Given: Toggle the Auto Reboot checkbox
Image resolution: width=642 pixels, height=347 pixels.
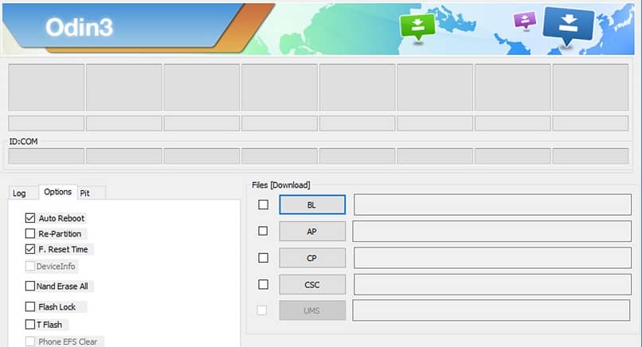Looking at the screenshot, I should coord(30,218).
